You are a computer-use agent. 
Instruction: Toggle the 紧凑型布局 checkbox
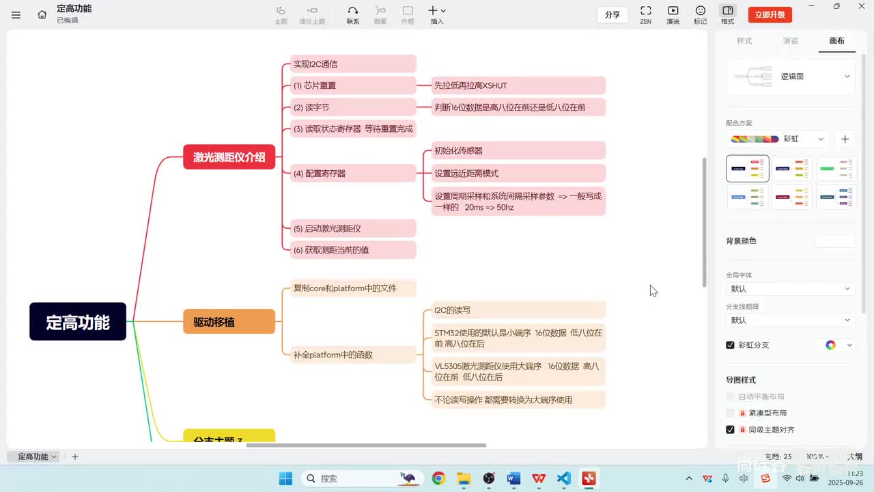(730, 413)
